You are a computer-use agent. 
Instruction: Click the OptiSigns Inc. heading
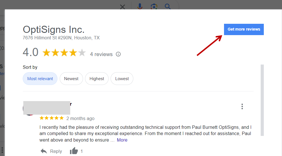tap(54, 29)
